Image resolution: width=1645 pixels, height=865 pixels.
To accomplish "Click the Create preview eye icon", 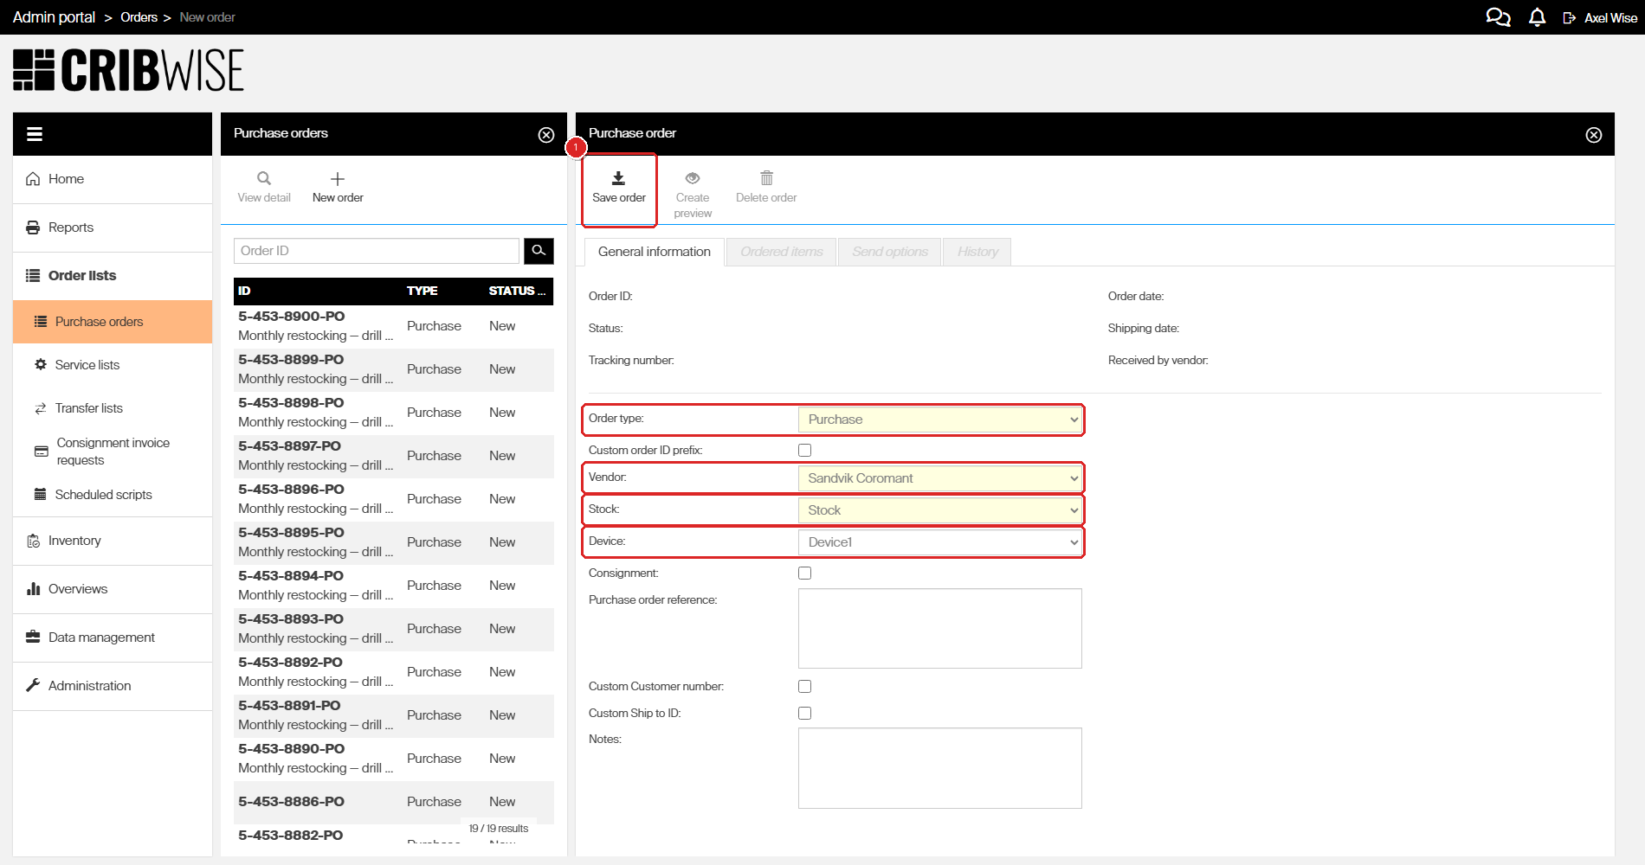I will point(693,179).
